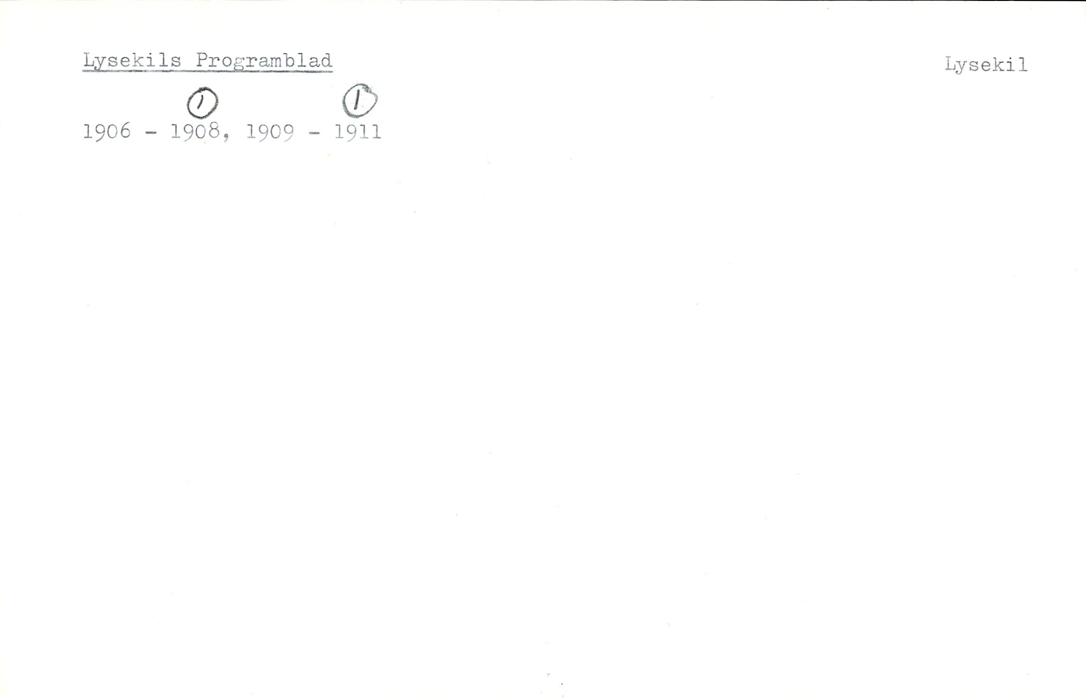1086x698 pixels.
Task: Click the word "Lysekils" in the title
Action: click(x=132, y=61)
